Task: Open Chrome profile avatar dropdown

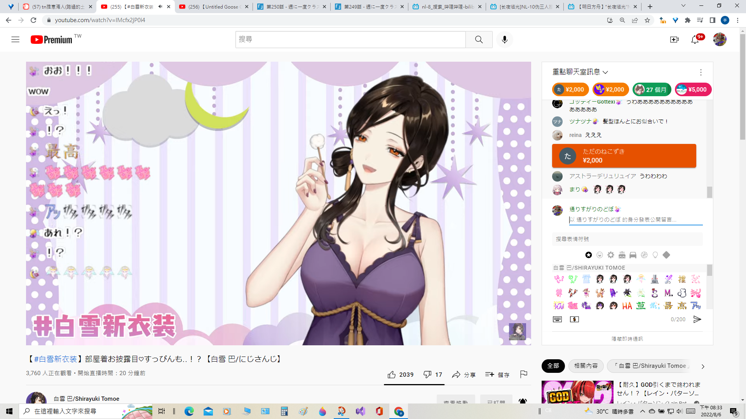Action: point(725,20)
